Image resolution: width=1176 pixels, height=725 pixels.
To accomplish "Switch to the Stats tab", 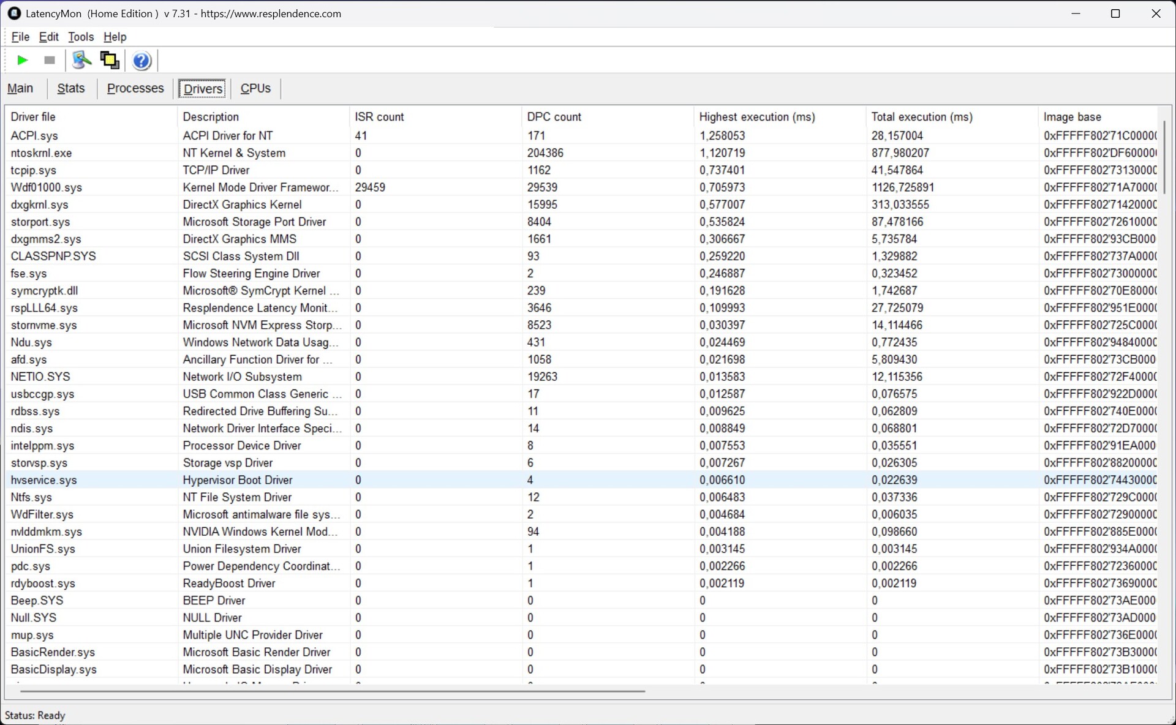I will tap(71, 88).
